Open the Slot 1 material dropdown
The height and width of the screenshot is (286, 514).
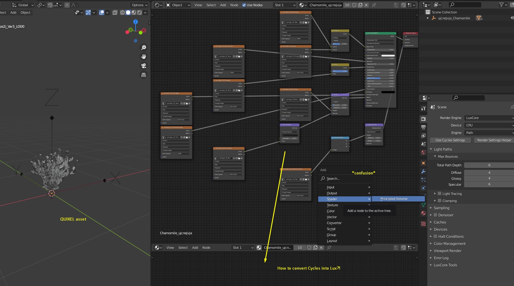coord(285,5)
